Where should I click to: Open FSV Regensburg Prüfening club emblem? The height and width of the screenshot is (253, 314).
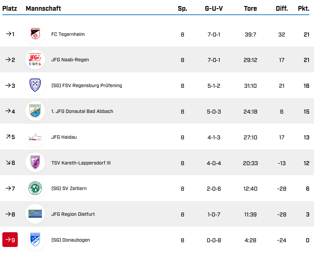[x=35, y=85]
